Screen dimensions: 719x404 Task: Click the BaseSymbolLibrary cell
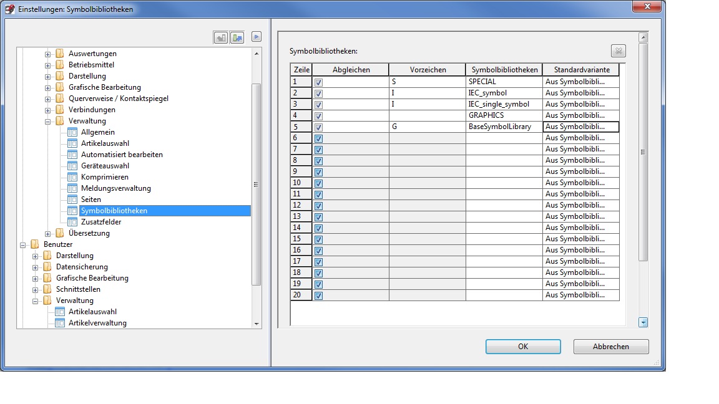pos(504,127)
